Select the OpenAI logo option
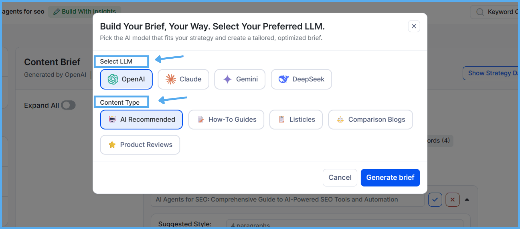Viewport: 520px width, 229px height. (x=113, y=79)
